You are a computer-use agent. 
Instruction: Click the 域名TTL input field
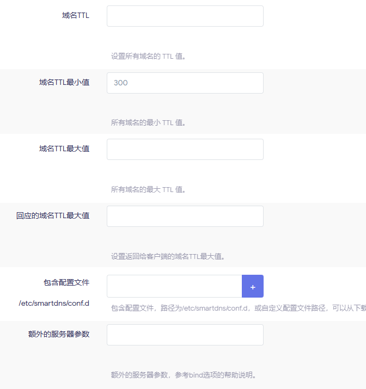click(x=185, y=16)
